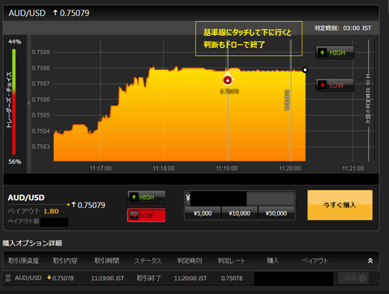The width and height of the screenshot is (389, 294).
Task: Click the Trader's Choice sentiment bar
Action: tap(14, 102)
